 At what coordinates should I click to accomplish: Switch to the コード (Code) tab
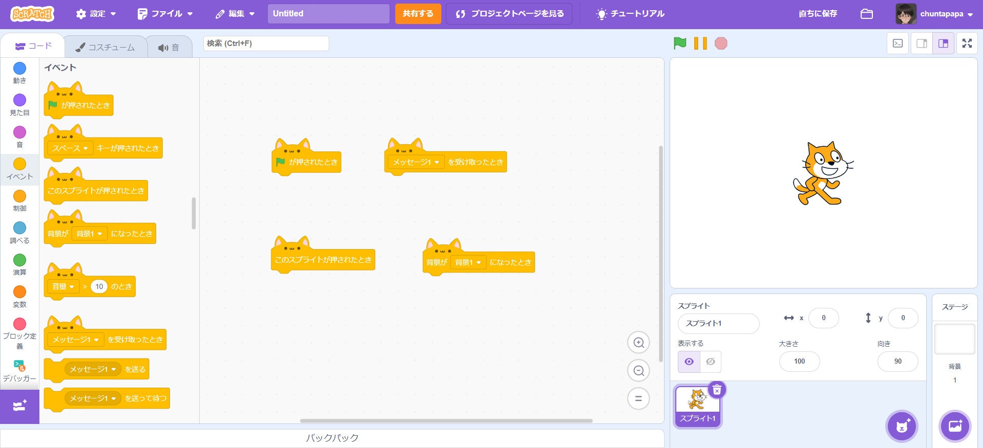coord(33,46)
